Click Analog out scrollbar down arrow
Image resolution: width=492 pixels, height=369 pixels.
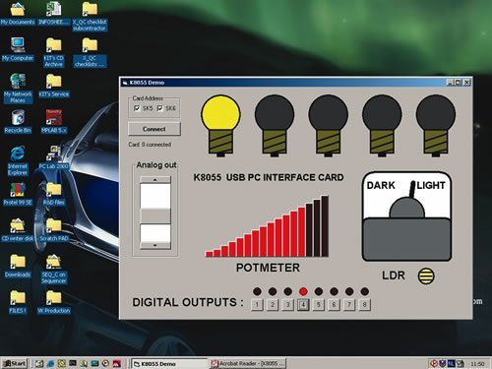[155, 245]
